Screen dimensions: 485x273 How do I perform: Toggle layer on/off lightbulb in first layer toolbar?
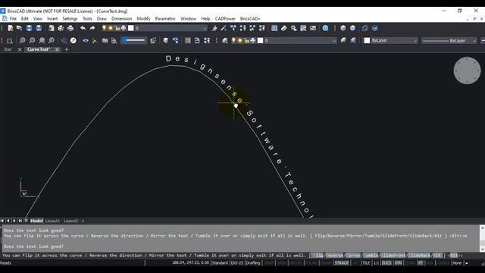click(105, 28)
